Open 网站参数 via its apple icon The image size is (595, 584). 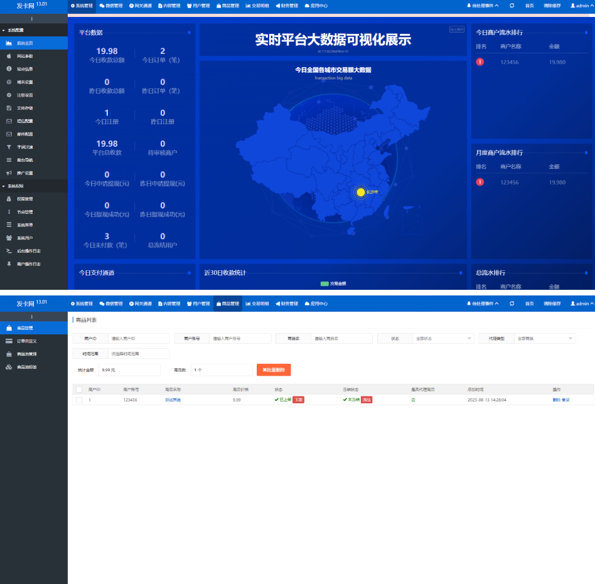(9, 56)
